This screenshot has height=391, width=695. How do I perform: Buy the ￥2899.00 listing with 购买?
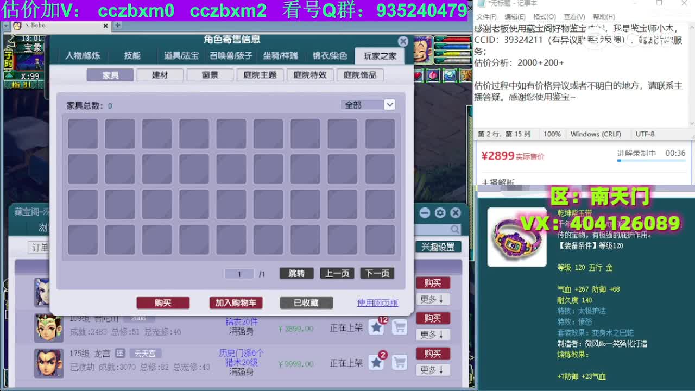pyautogui.click(x=433, y=318)
